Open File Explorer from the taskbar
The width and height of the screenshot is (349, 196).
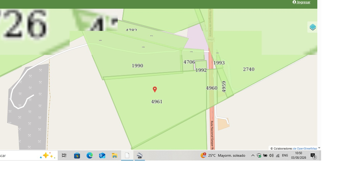[x=114, y=155]
